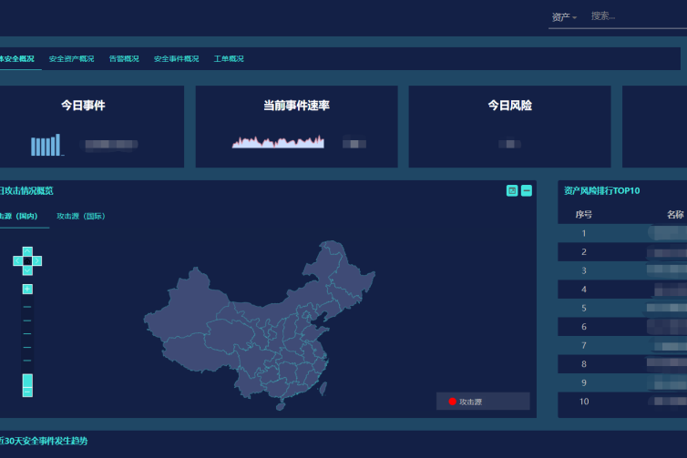The width and height of the screenshot is (687, 458).
Task: Click the 今日事件 bar chart
Action: (46, 145)
